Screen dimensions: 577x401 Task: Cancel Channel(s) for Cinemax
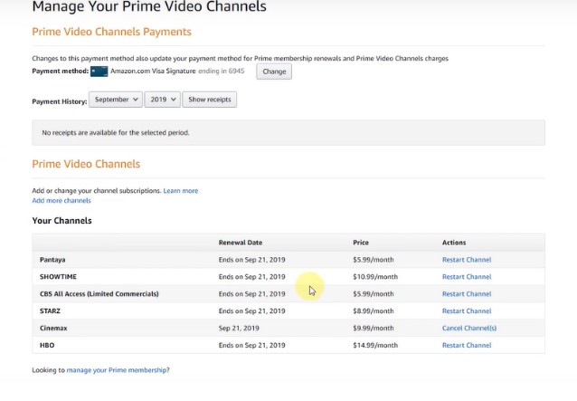469,328
